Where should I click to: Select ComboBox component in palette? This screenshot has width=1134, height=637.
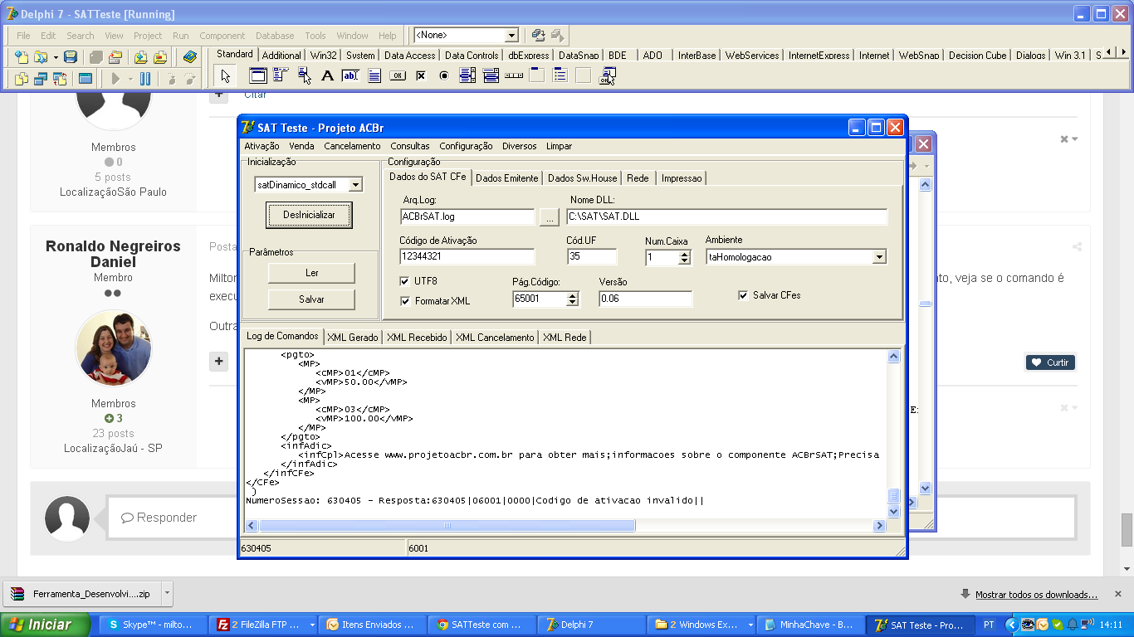pyautogui.click(x=491, y=76)
